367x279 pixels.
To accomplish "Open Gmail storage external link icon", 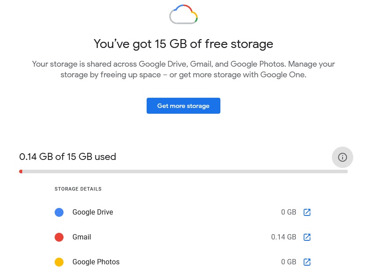I will [x=307, y=237].
